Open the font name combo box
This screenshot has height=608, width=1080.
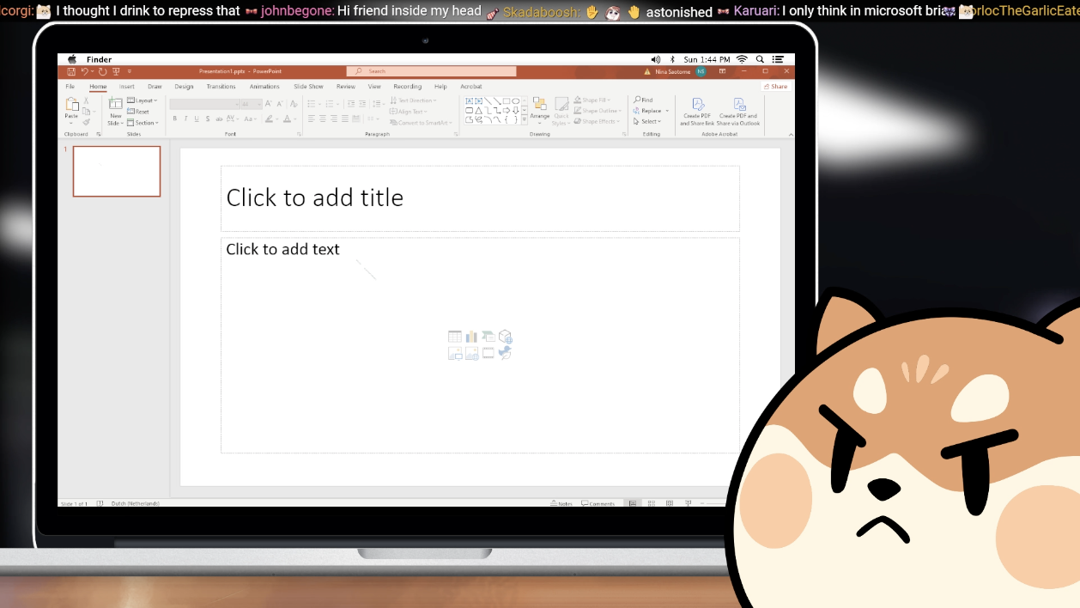(204, 104)
